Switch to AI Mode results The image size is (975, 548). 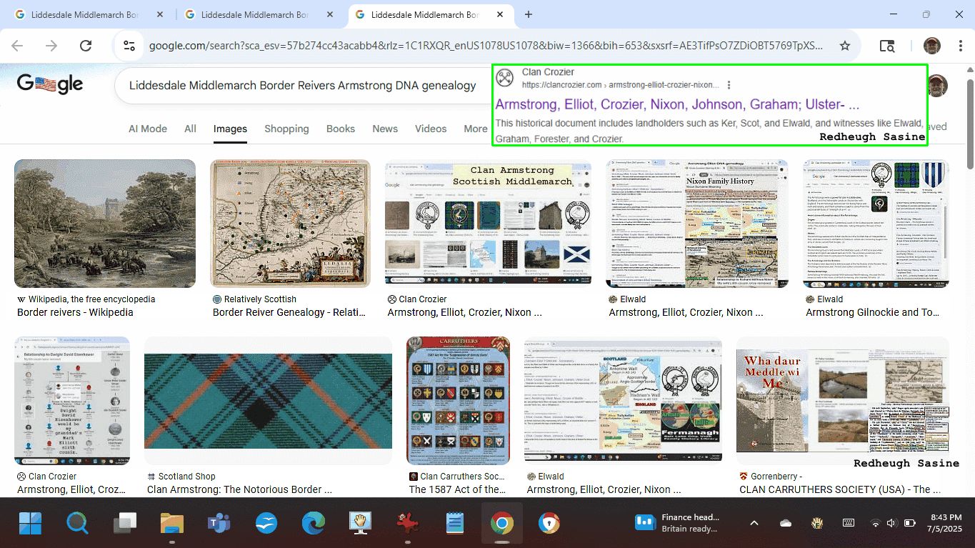(x=148, y=129)
